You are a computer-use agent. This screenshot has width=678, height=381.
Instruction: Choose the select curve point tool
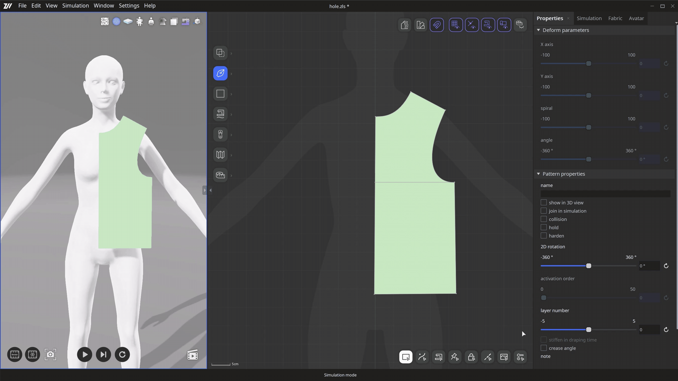(x=422, y=357)
